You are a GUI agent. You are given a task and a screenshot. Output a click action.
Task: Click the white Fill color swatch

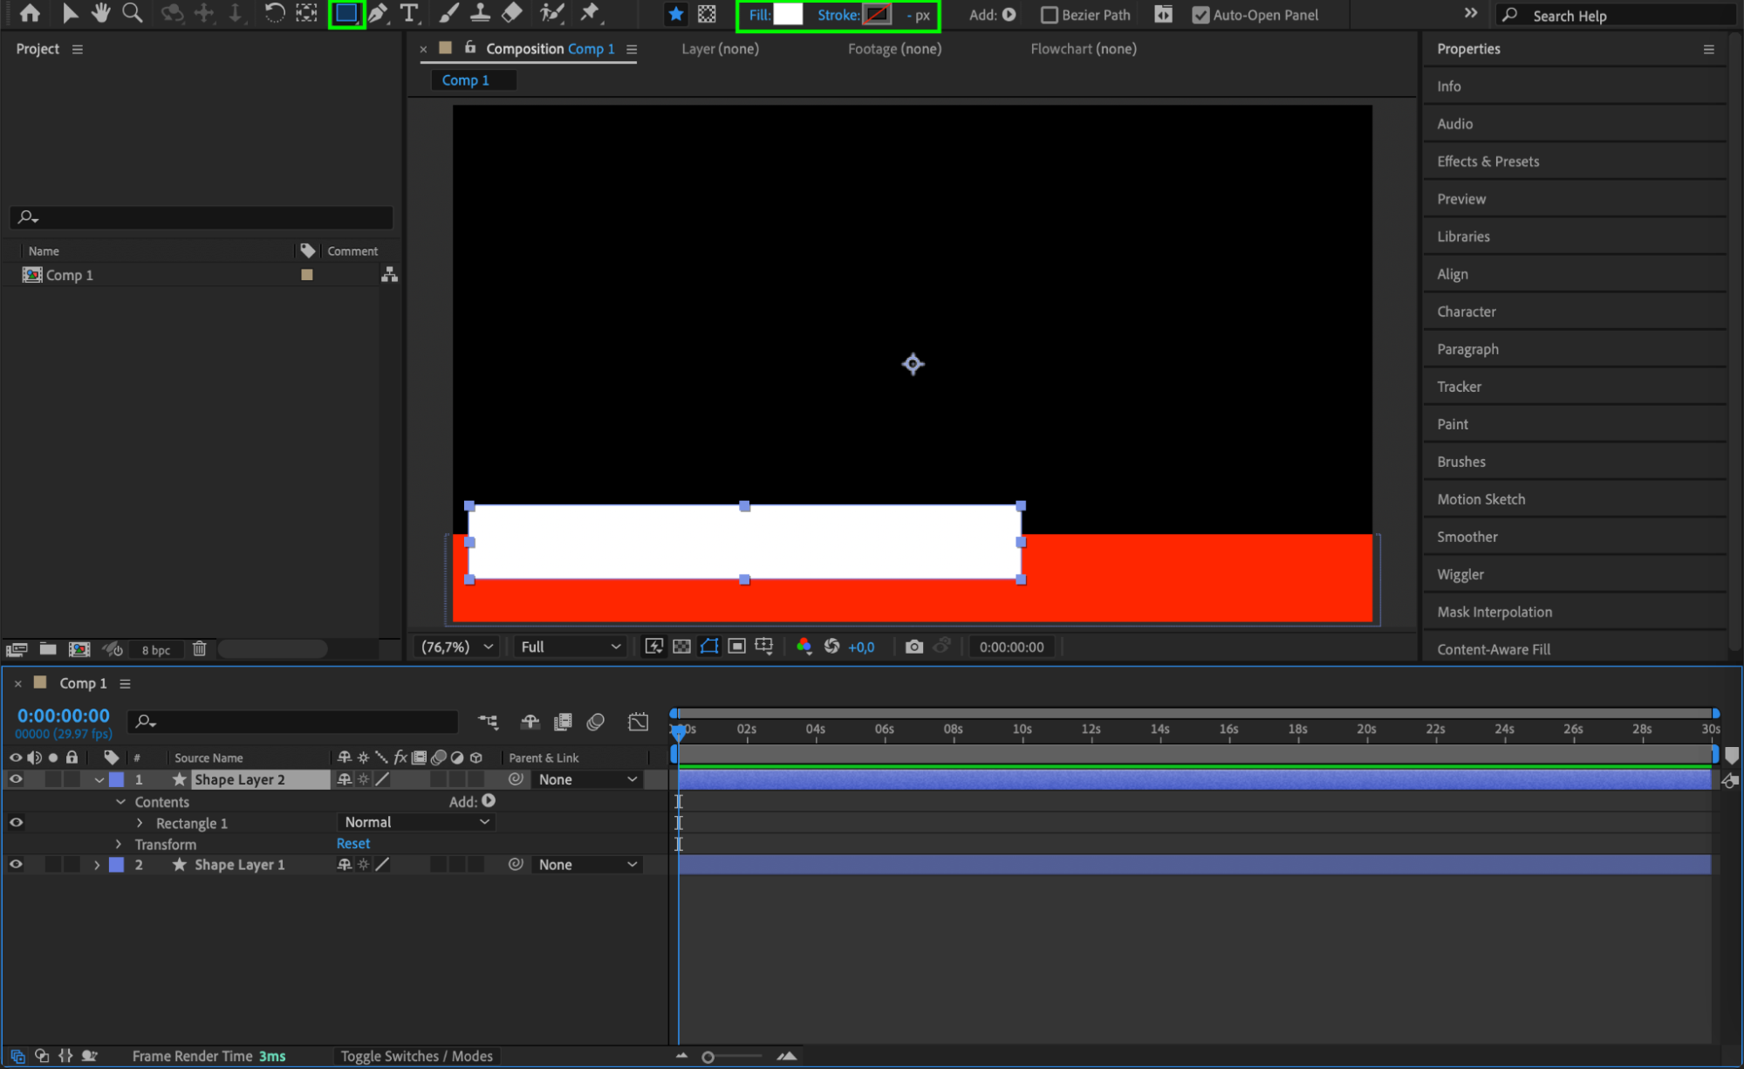tap(787, 15)
